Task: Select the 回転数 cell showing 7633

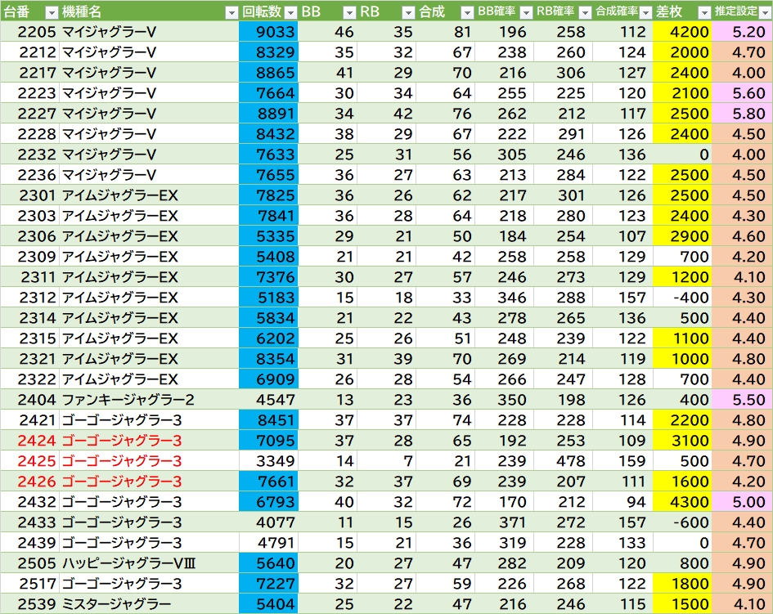Action: [268, 155]
